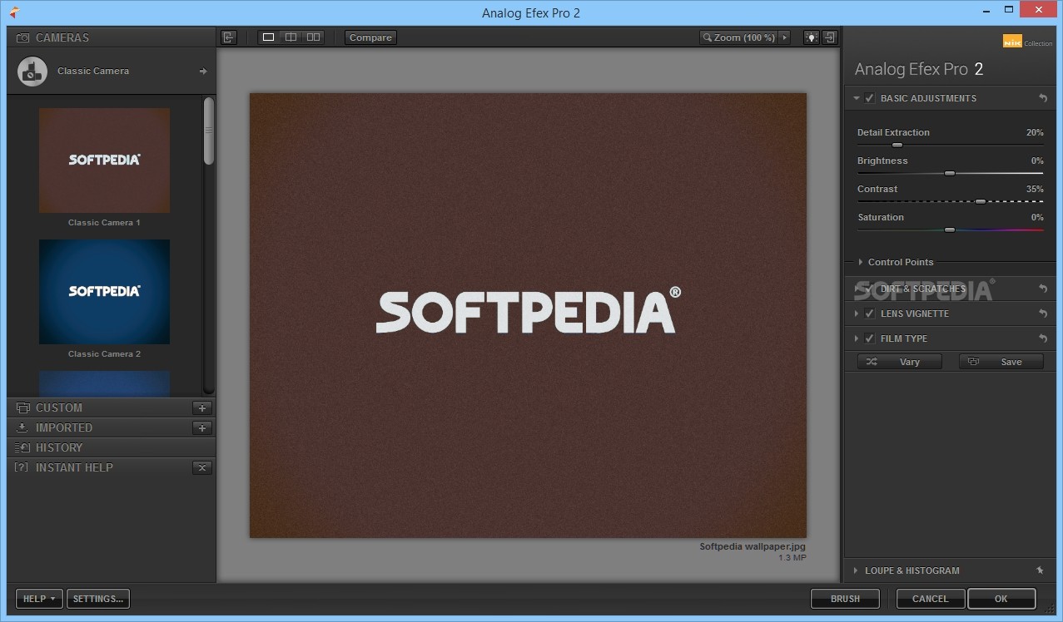Open Settings dialog
The image size is (1063, 622).
pos(98,599)
